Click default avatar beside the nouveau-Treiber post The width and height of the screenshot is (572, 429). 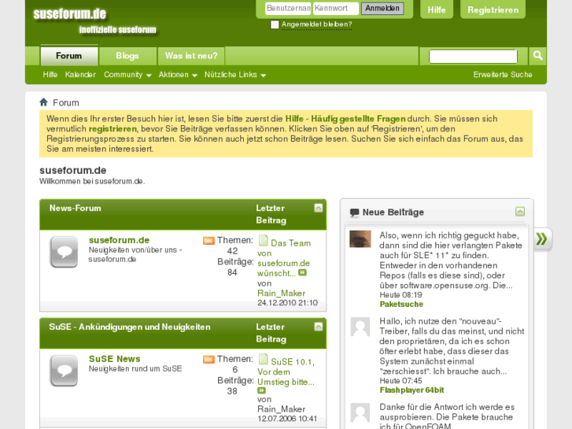tap(360, 327)
